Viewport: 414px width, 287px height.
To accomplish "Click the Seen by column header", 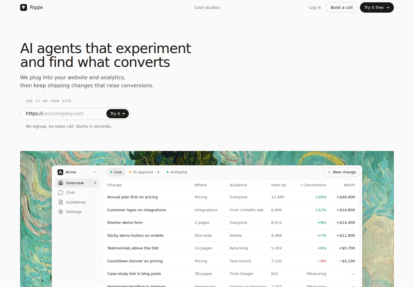I will pos(279,185).
